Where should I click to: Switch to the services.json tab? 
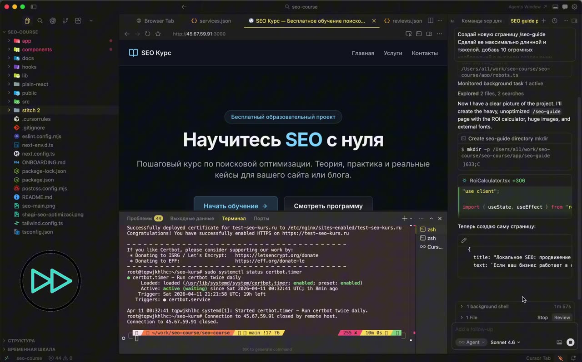coord(211,21)
